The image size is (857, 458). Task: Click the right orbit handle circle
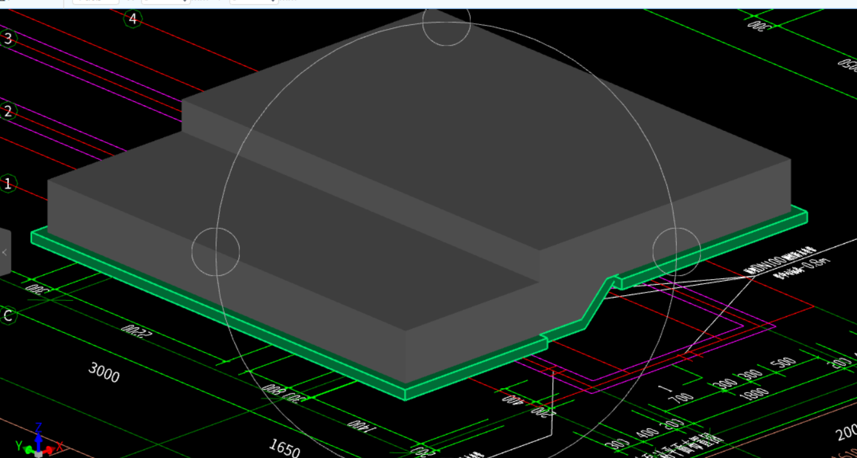(x=677, y=251)
